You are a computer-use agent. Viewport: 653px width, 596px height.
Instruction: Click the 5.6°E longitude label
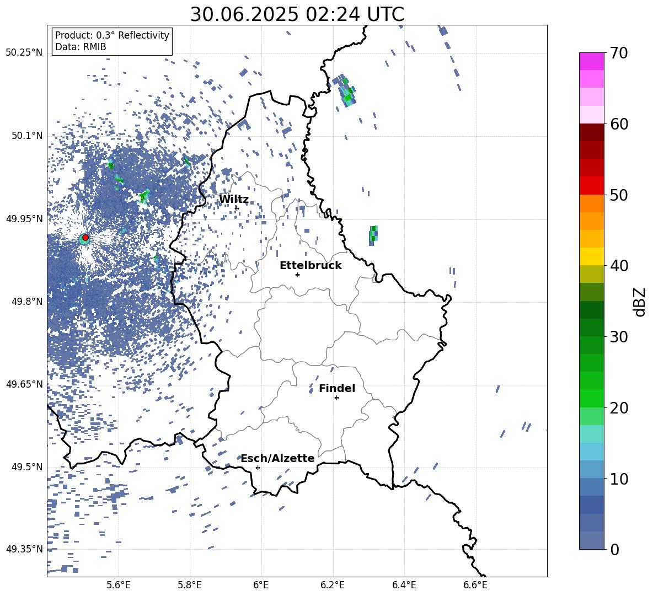pos(119,585)
